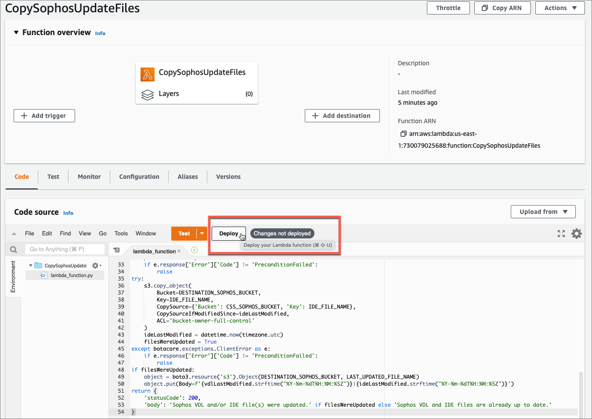Toggle fullscreen editor mode icon

coord(561,234)
